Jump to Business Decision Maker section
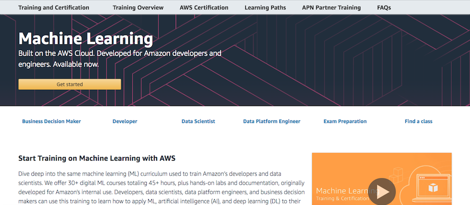 pos(51,122)
